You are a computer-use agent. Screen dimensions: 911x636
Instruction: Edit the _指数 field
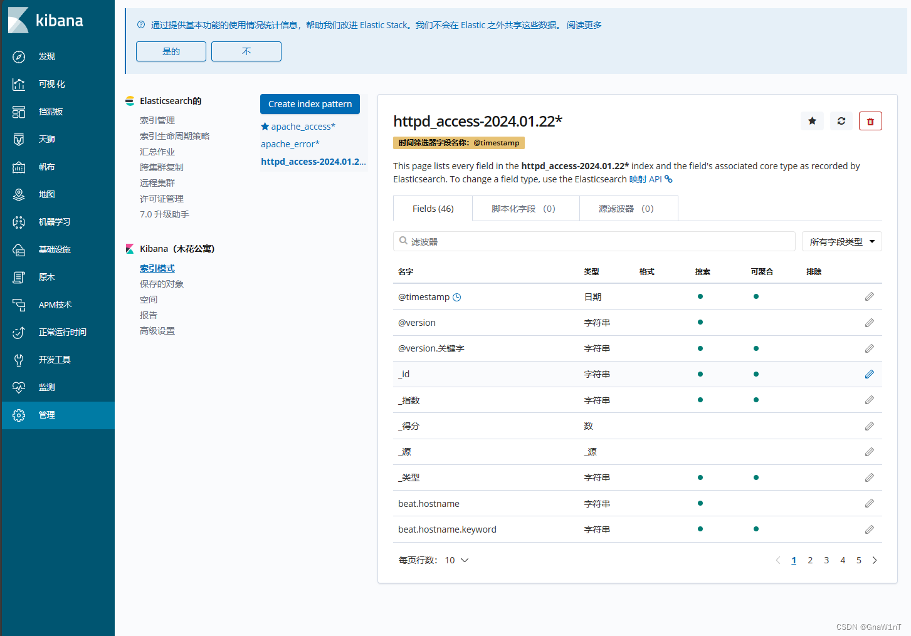(870, 400)
